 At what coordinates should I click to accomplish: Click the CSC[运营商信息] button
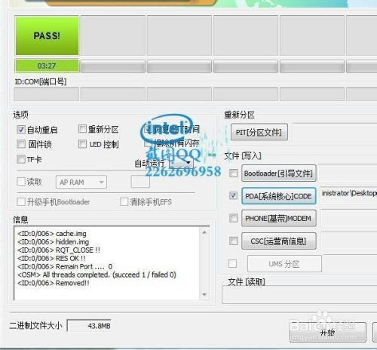(x=278, y=241)
